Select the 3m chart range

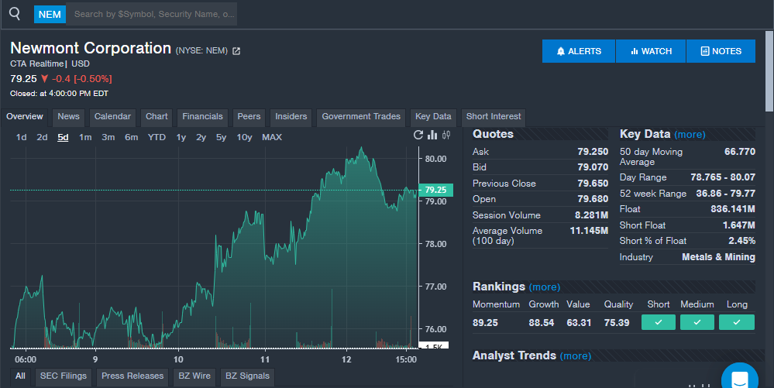tap(108, 137)
